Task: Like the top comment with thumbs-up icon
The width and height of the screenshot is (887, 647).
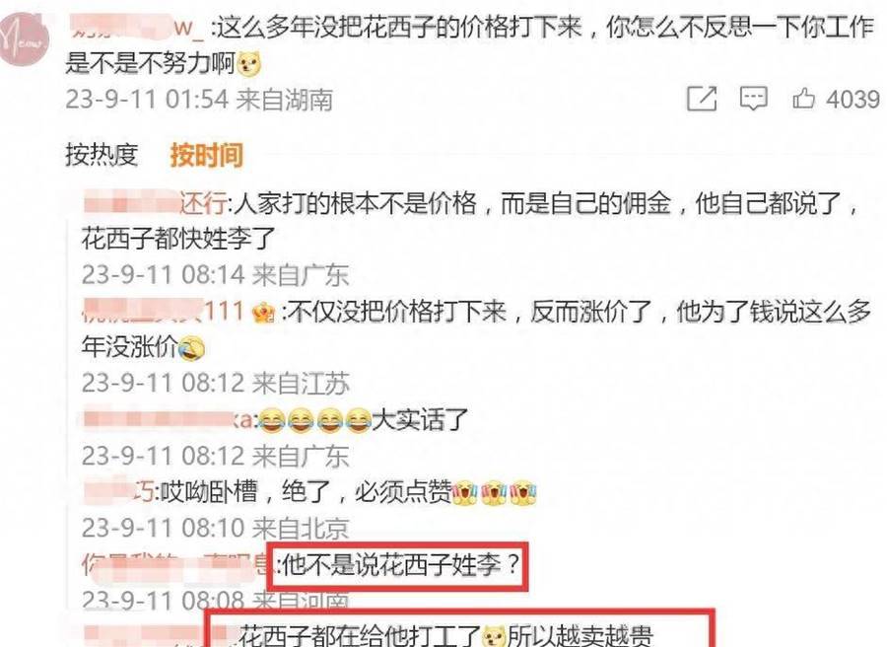Action: pos(803,99)
